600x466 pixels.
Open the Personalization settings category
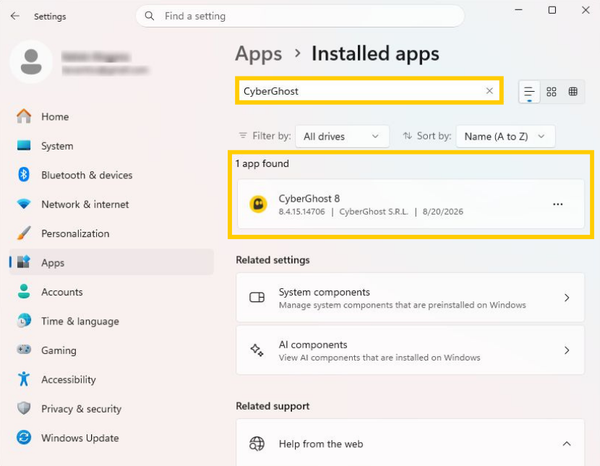111,233
